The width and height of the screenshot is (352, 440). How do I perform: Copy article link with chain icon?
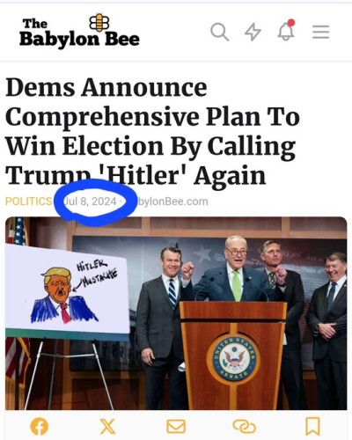[245, 427]
